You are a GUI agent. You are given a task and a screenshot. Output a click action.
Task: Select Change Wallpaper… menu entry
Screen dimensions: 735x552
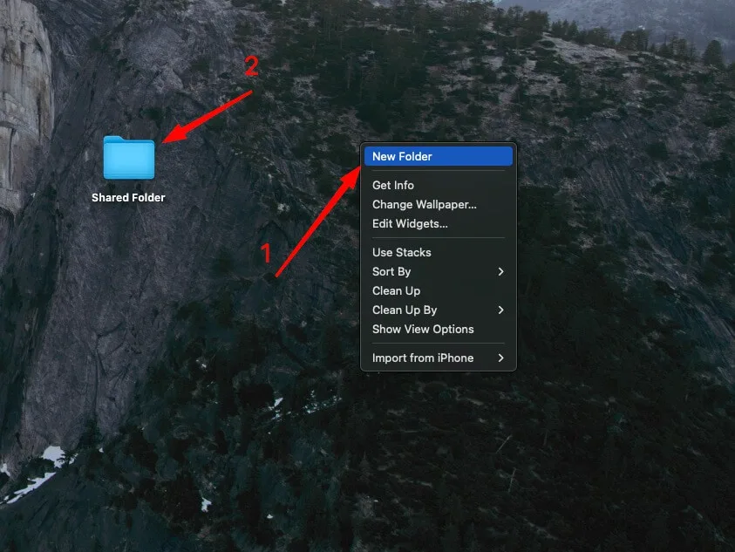coord(439,204)
